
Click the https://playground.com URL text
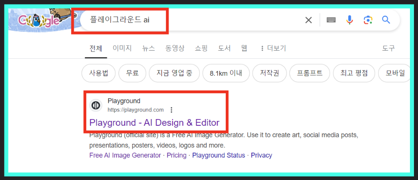135,110
